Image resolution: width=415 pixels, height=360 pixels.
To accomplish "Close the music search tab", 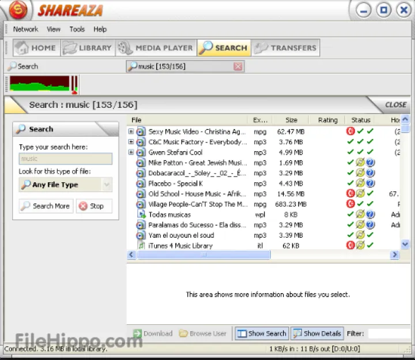I will point(238,66).
